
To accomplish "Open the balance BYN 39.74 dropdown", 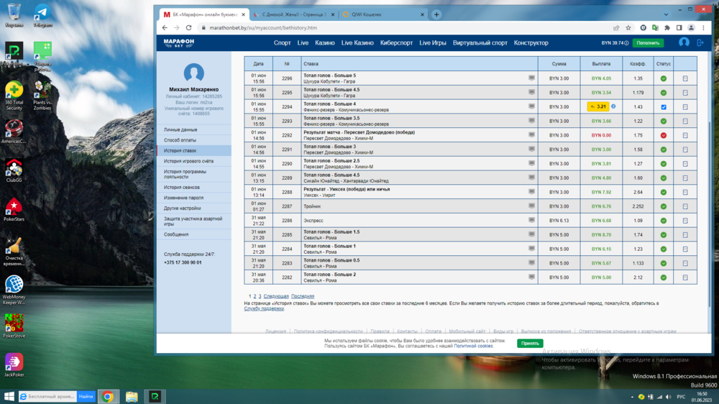I will point(615,43).
